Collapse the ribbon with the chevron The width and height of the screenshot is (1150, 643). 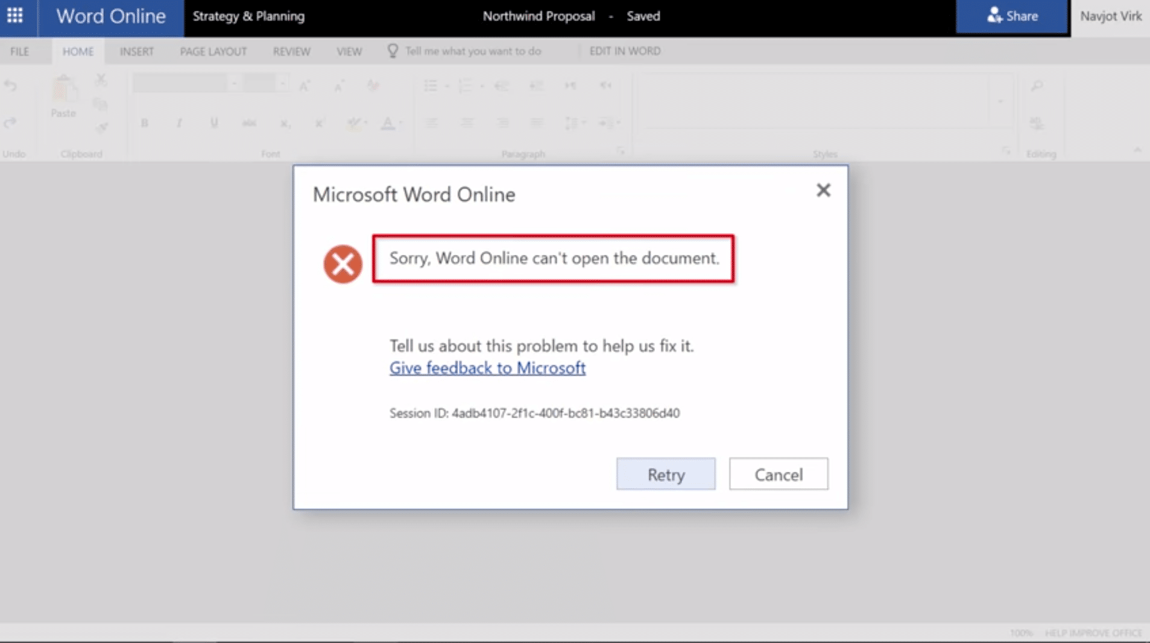click(x=1137, y=150)
